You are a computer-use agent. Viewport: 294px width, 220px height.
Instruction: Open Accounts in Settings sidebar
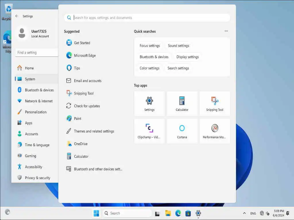36,134
